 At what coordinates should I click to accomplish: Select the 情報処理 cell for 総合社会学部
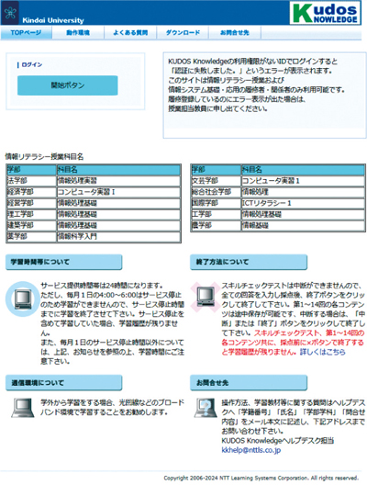[x=303, y=192]
